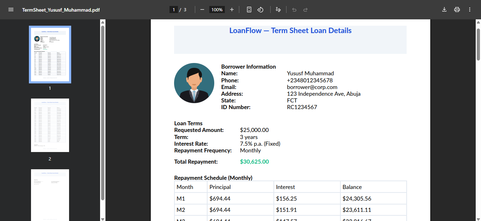Click the M2 interest $151.91

point(286,210)
